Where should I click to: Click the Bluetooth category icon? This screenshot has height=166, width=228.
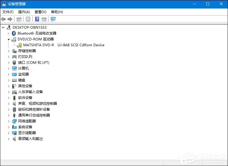(x=14, y=33)
